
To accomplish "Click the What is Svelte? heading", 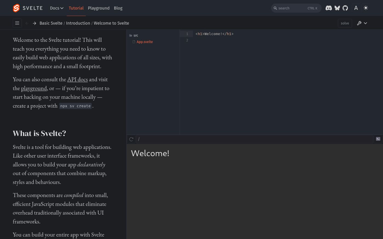I will tap(39, 133).
